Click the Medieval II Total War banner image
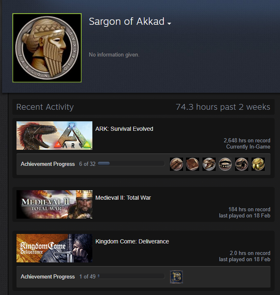 pos(54,204)
